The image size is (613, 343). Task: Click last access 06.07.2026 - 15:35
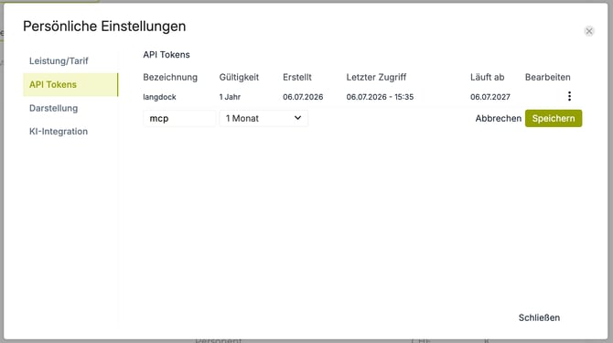pyautogui.click(x=380, y=97)
